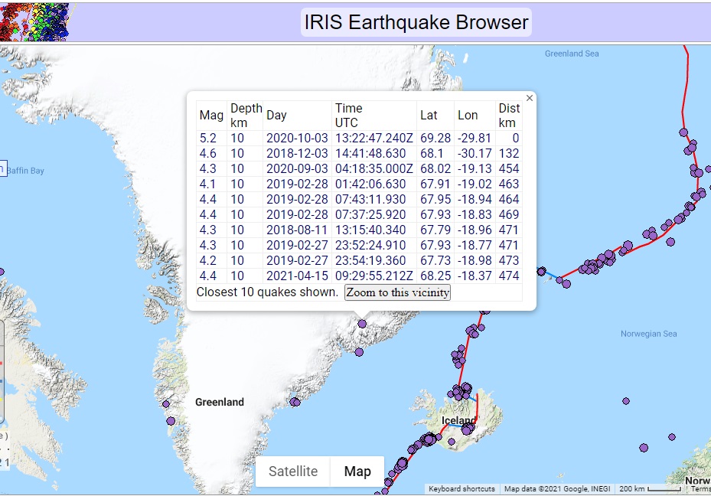The image size is (711, 496).
Task: Click the time 07:37:25.920 cell
Action: (x=374, y=214)
